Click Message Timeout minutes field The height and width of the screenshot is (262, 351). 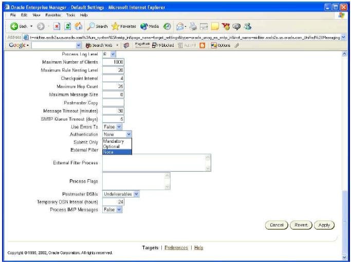[113, 111]
